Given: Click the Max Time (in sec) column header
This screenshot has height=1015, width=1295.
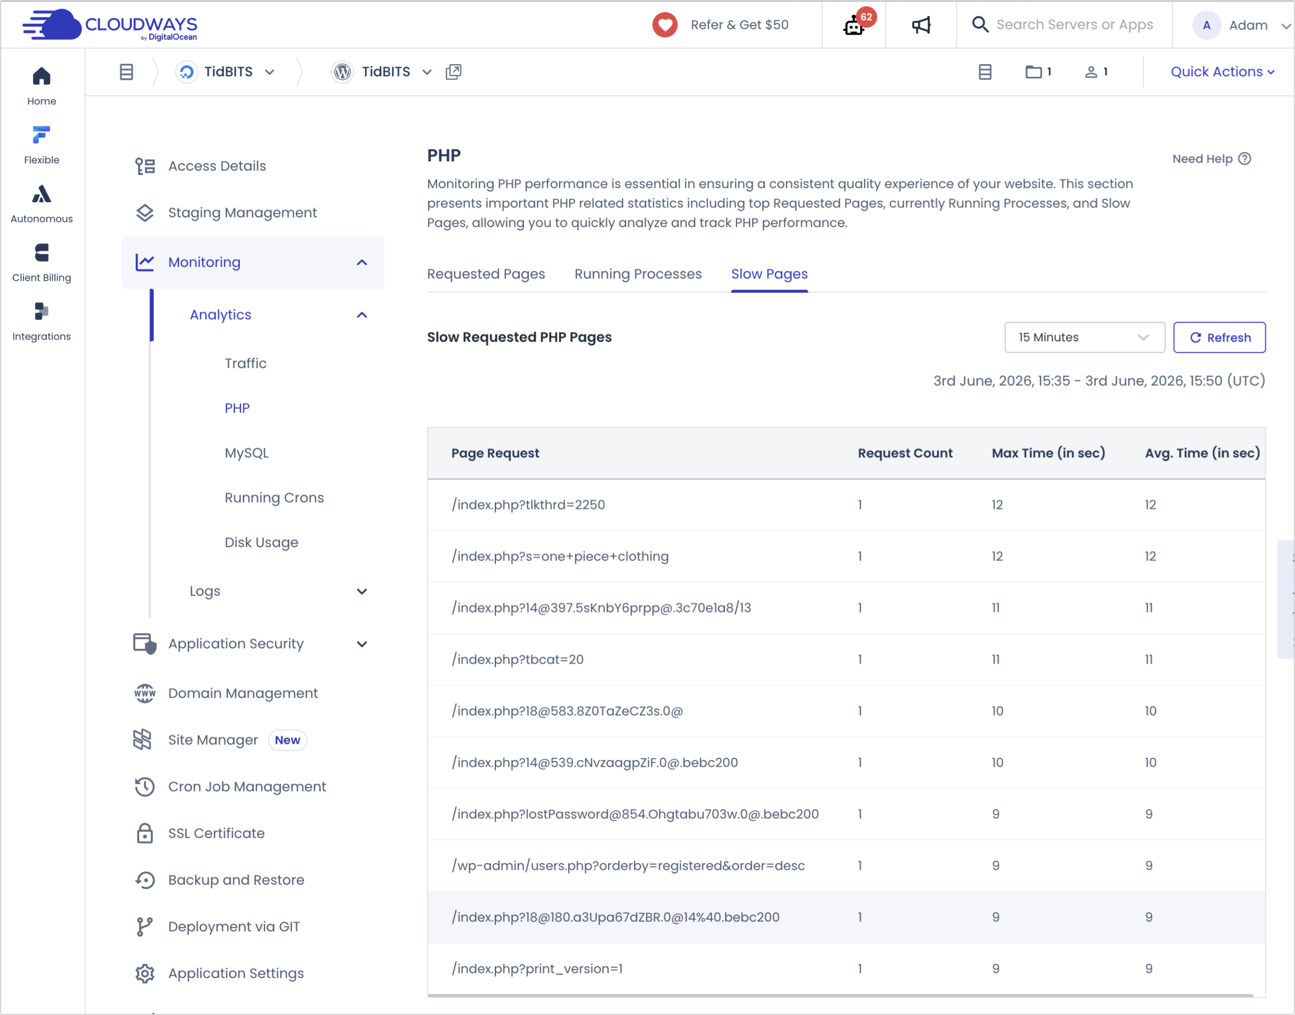Looking at the screenshot, I should click(1048, 453).
